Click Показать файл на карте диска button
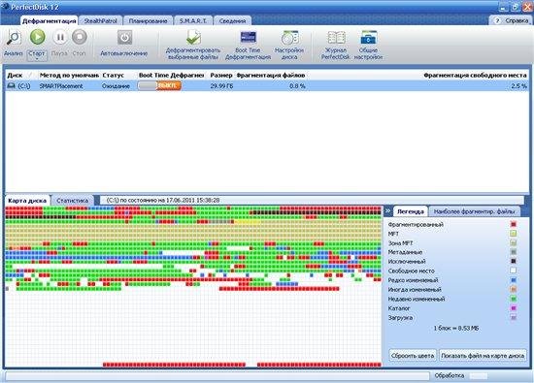 [483, 356]
